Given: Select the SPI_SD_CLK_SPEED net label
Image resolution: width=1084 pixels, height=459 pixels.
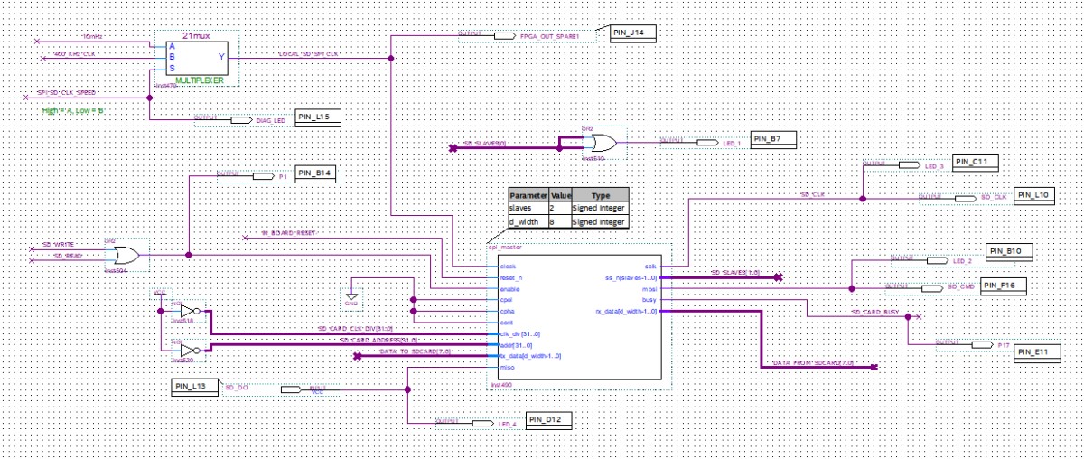Looking at the screenshot, I should [65, 92].
